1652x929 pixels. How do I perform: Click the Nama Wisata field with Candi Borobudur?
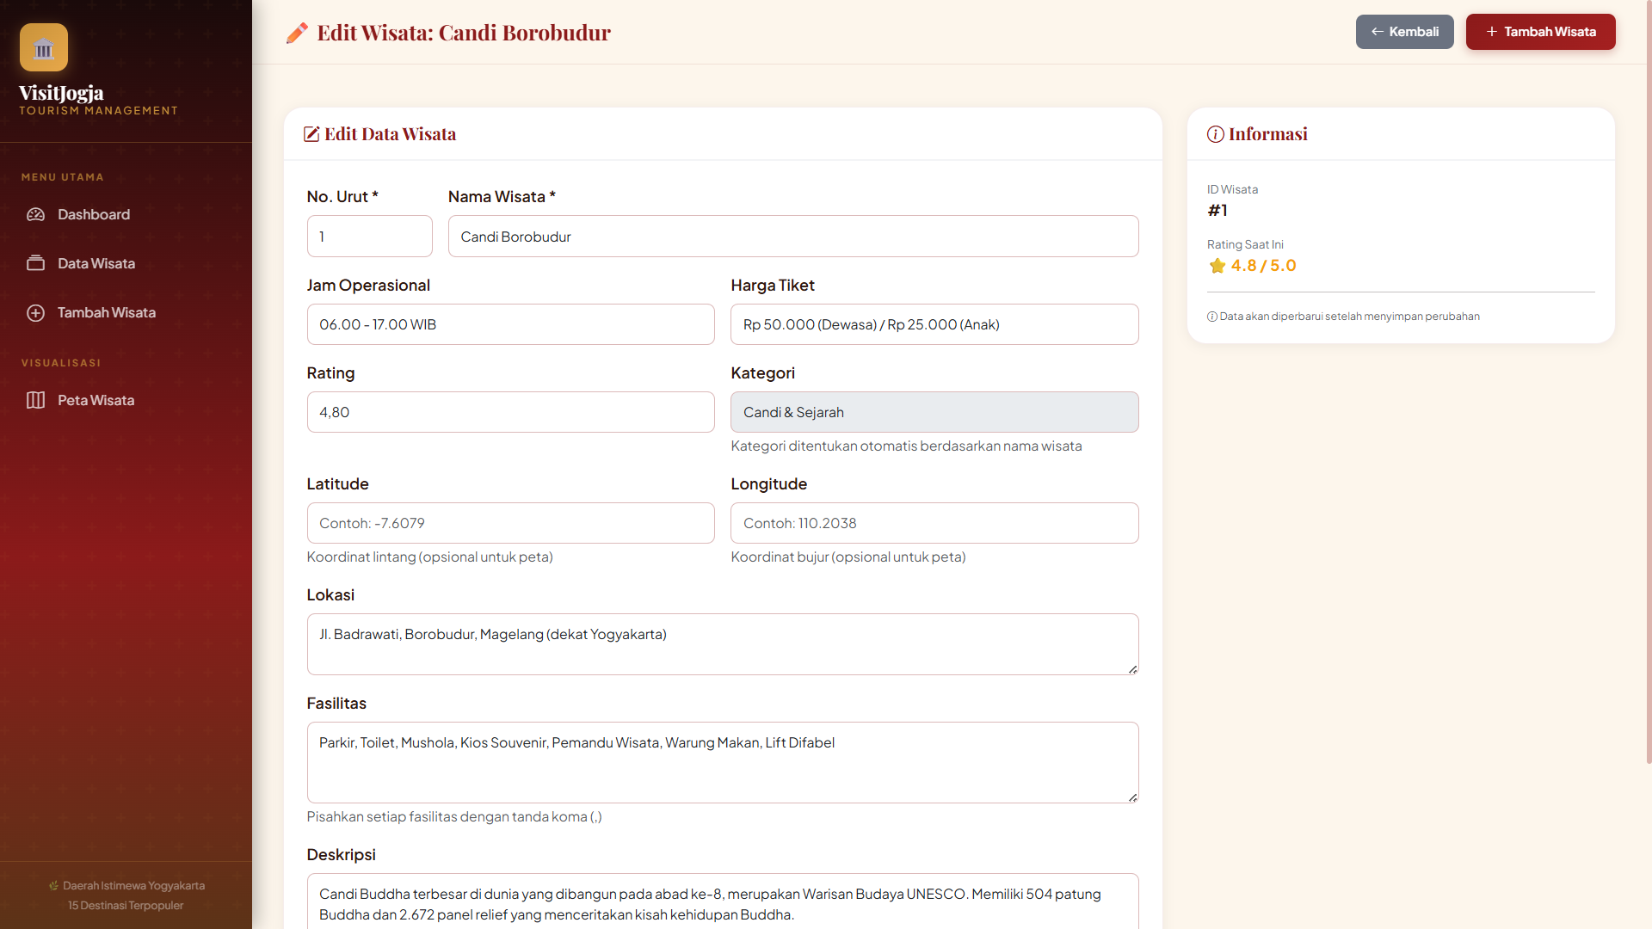(793, 236)
